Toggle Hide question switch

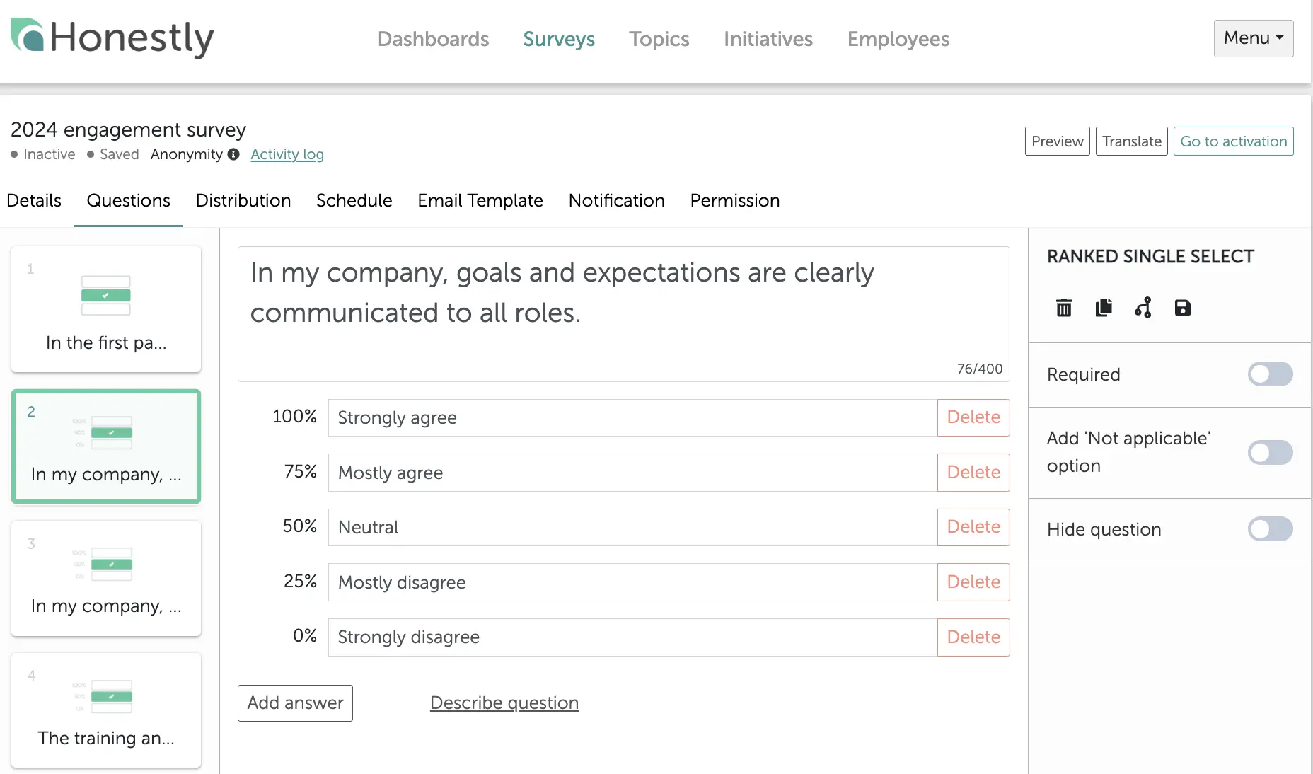coord(1270,529)
